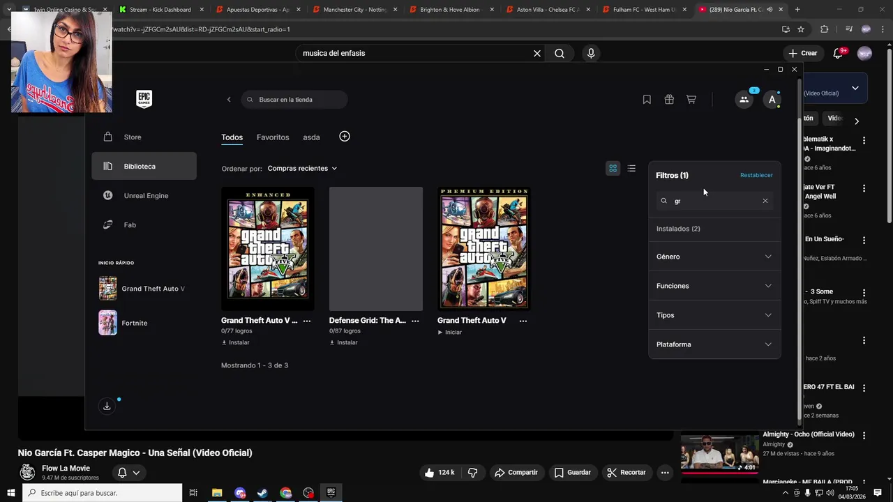Open File Explorer from taskbar

point(217,493)
